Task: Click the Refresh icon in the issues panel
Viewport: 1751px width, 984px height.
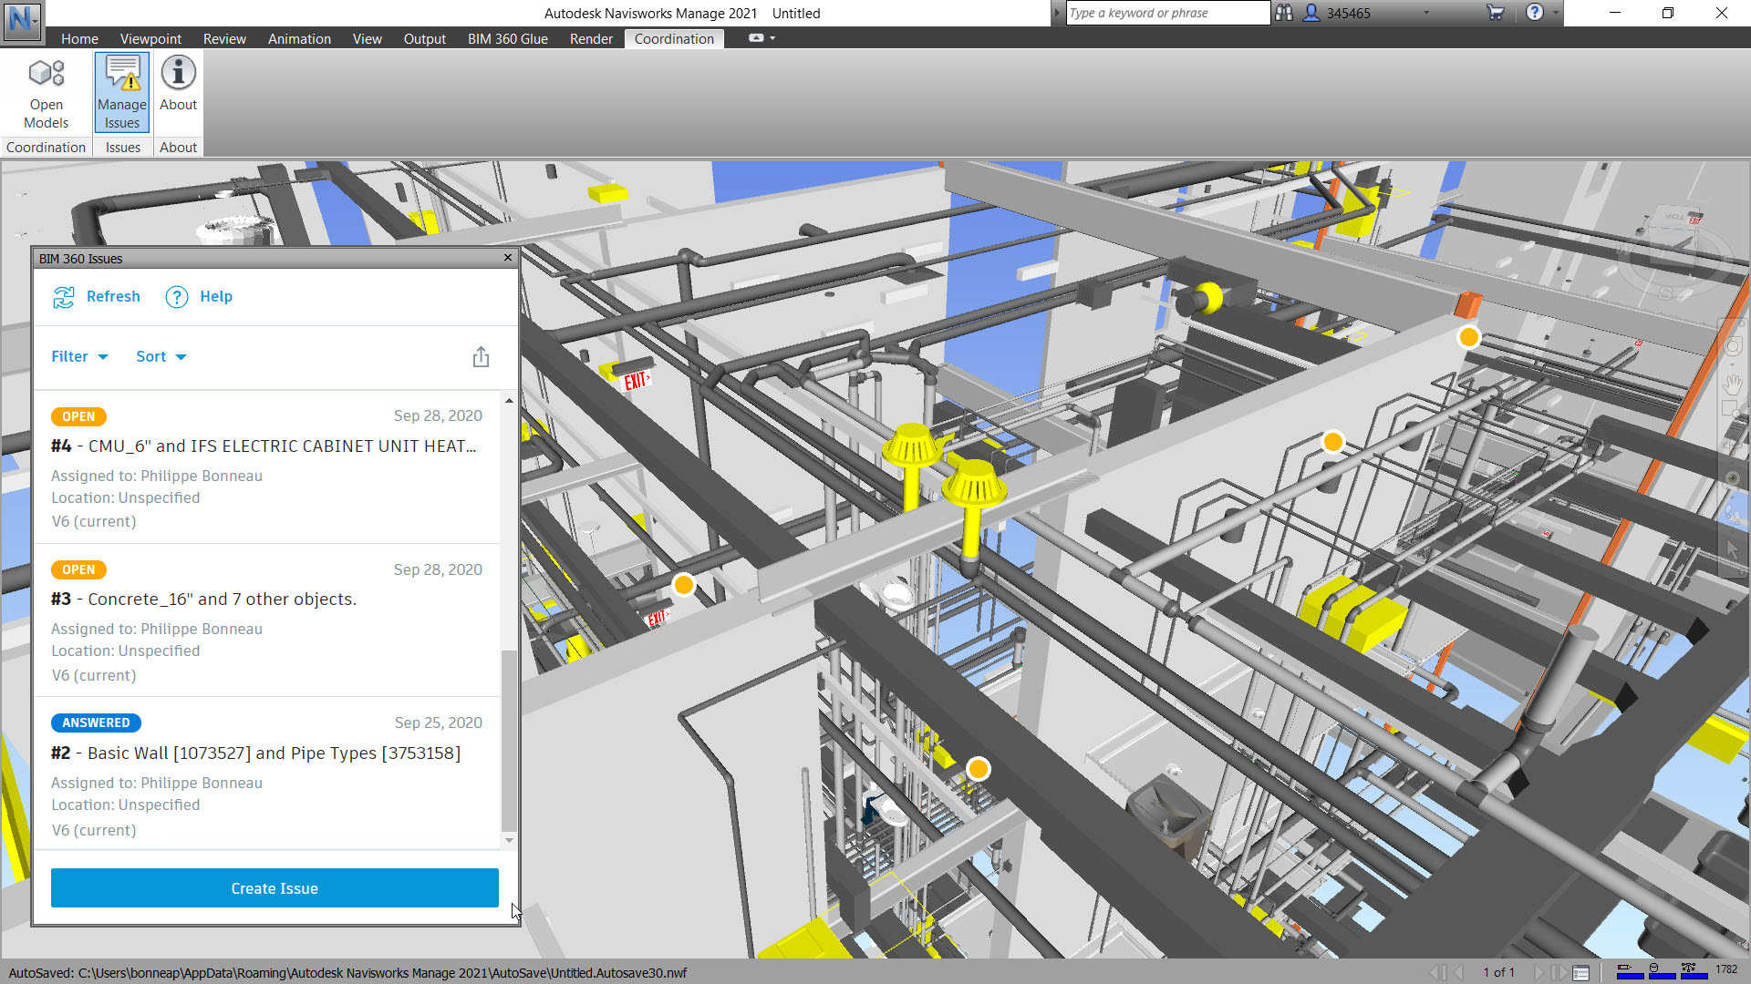Action: click(63, 297)
